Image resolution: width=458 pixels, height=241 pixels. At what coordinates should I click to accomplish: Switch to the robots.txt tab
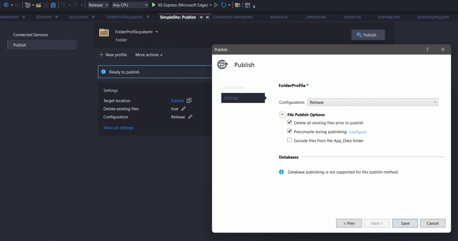(352, 17)
